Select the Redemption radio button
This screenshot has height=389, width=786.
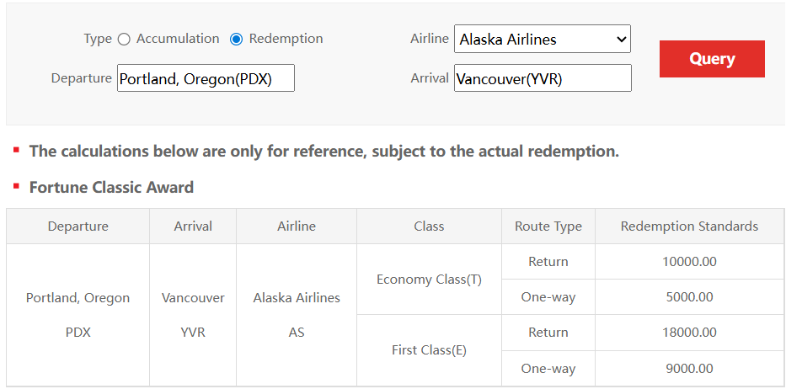coord(237,39)
